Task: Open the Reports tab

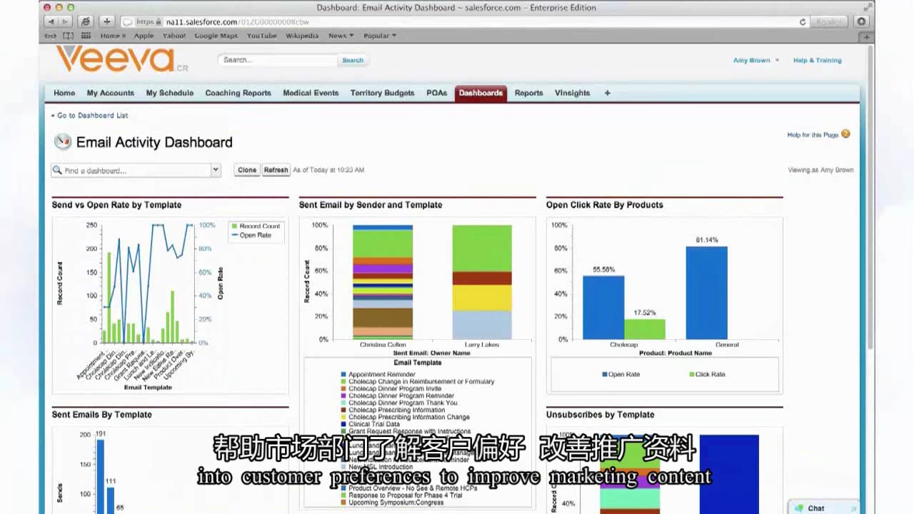Action: pos(529,93)
